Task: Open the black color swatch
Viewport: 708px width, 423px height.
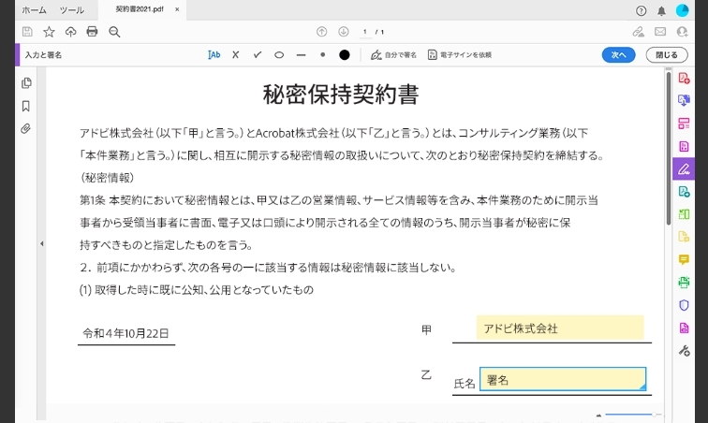Action: [345, 55]
